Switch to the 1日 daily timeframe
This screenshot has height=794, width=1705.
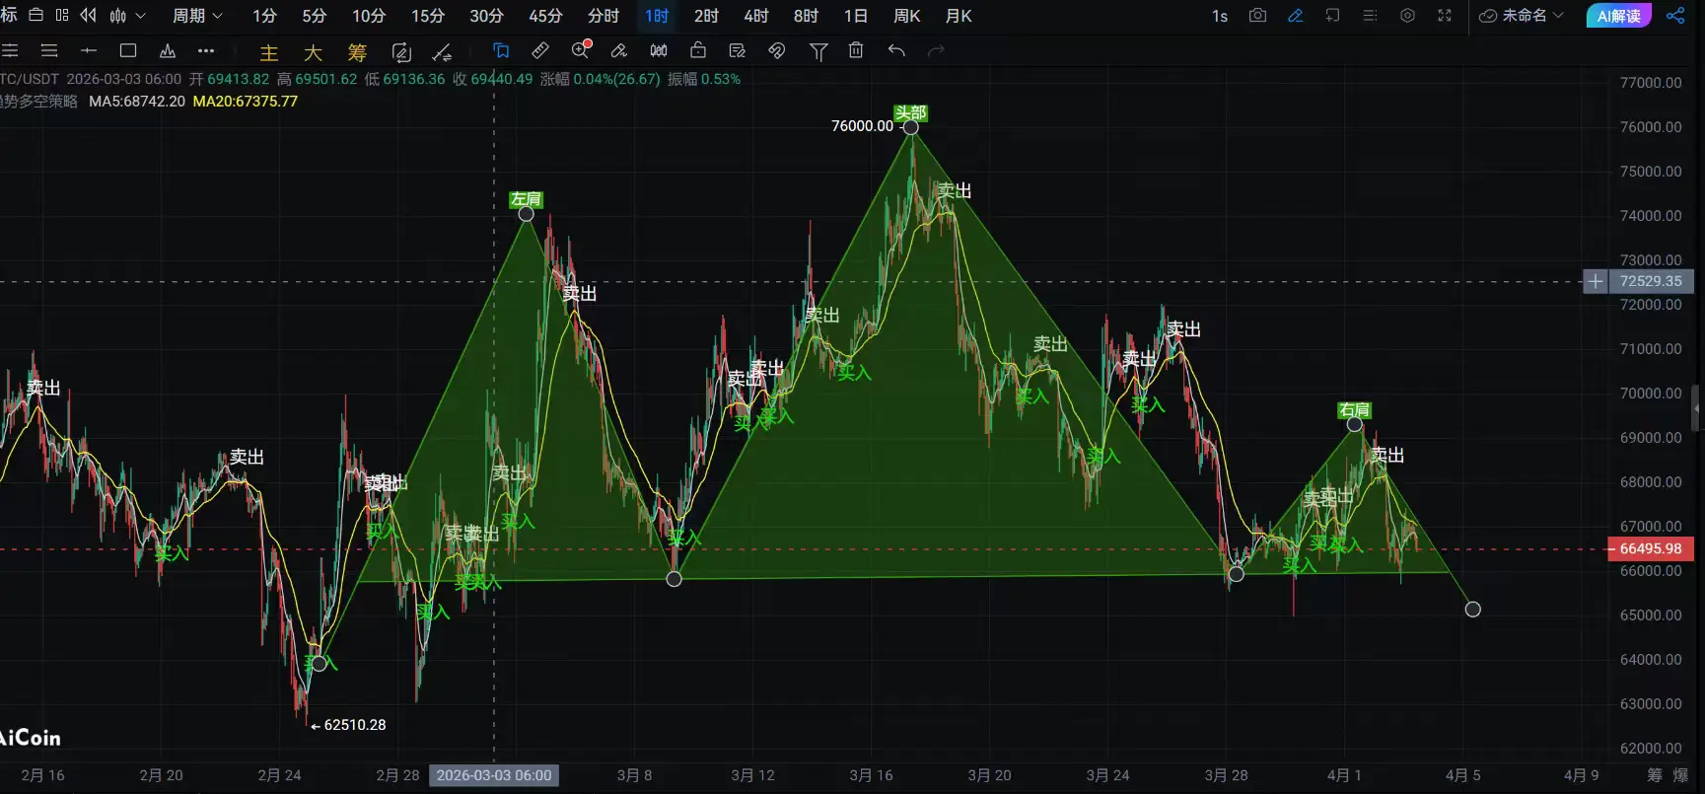tap(856, 16)
